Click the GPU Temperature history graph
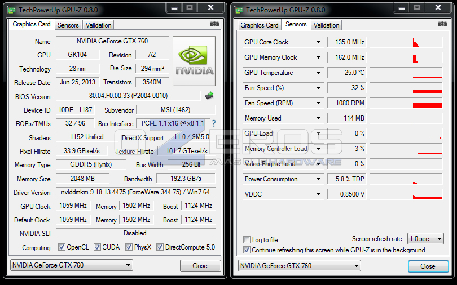Image resolution: width=457 pixels, height=285 pixels. pos(406,73)
